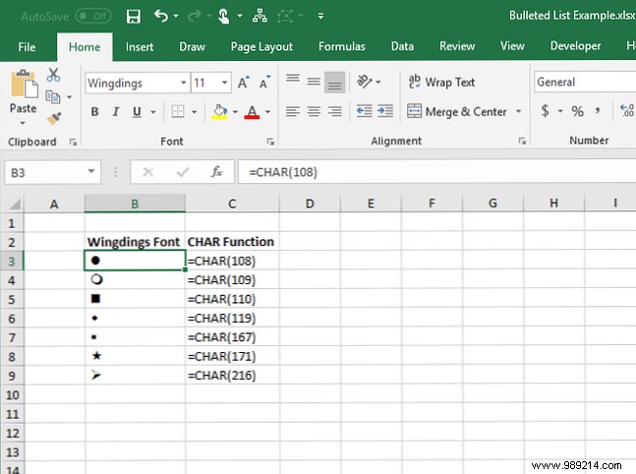Open the font size 11 dropdown

pos(224,83)
